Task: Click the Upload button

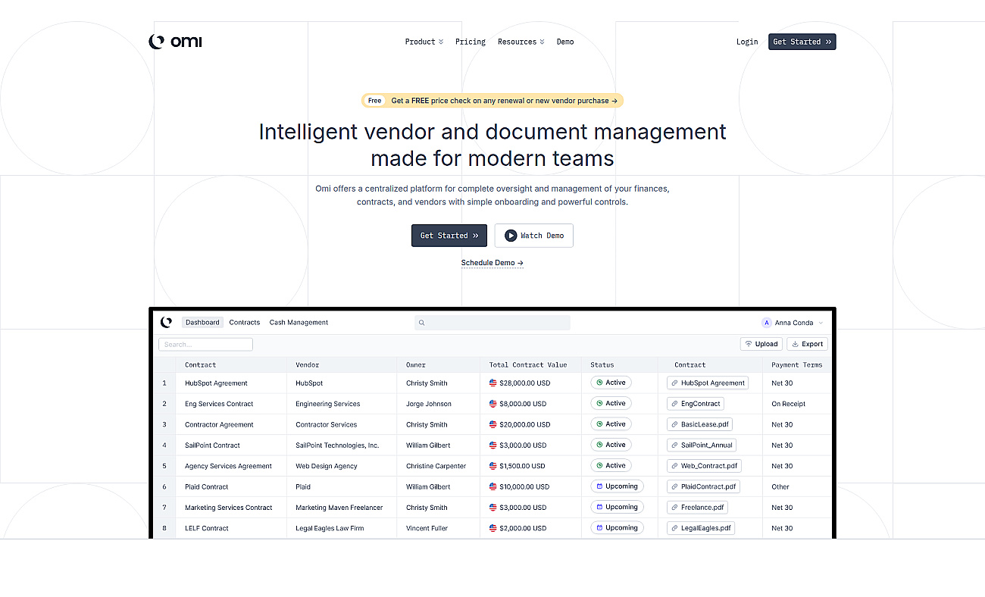Action: tap(761, 344)
